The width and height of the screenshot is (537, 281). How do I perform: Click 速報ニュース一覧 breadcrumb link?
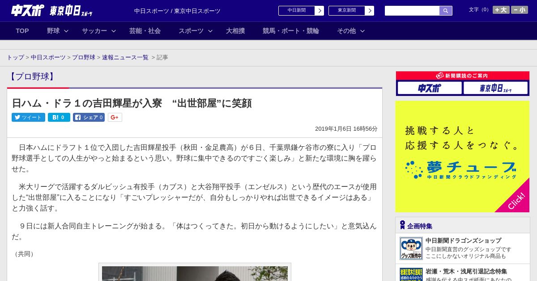click(x=125, y=58)
